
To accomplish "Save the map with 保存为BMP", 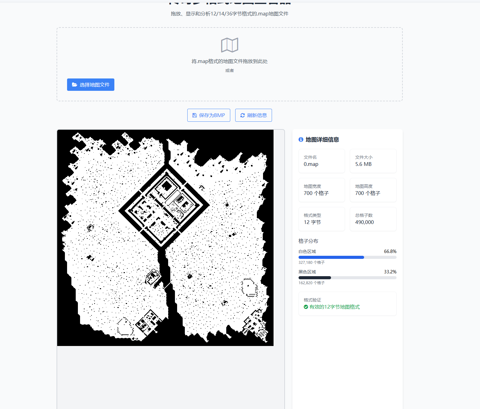I will tap(209, 115).
